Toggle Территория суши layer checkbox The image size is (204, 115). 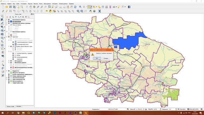pos(9,83)
